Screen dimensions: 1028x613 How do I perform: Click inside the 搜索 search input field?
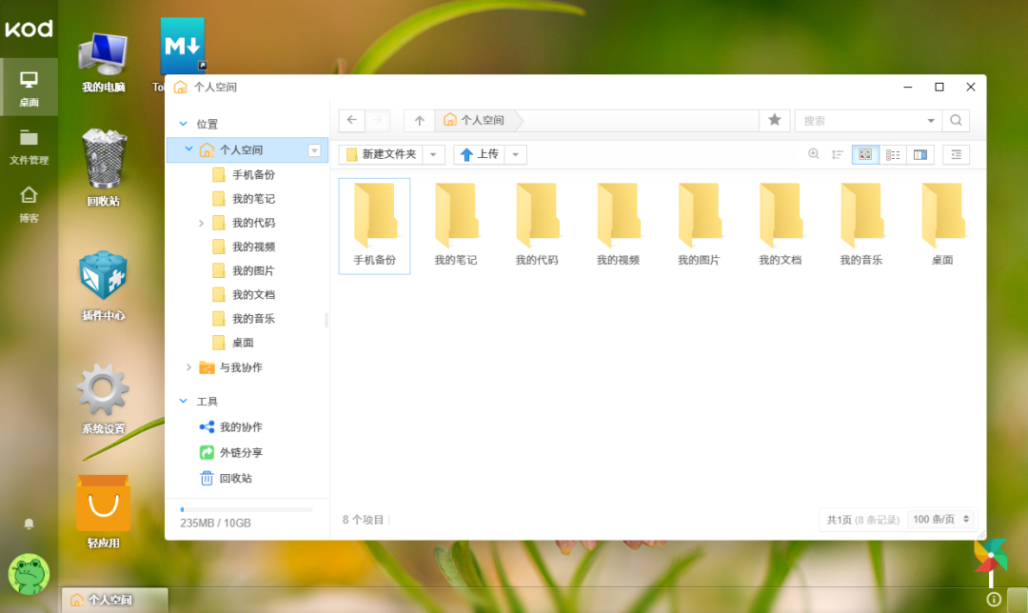click(x=857, y=121)
